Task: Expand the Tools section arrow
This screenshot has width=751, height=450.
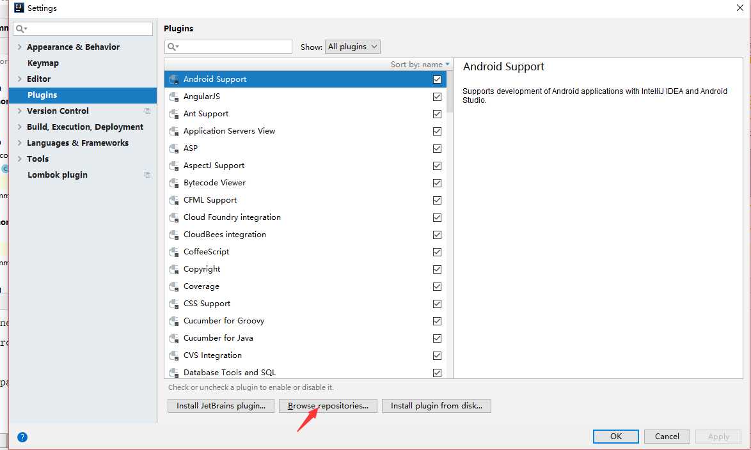Action: coord(20,159)
